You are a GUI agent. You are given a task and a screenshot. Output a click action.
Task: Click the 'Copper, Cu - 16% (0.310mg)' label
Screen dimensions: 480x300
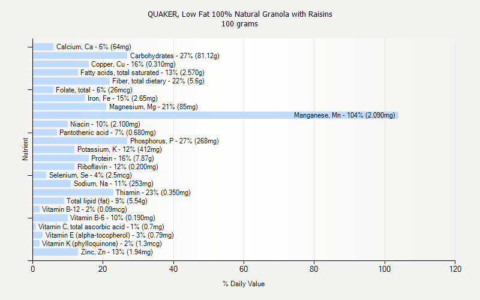pyautogui.click(x=133, y=64)
